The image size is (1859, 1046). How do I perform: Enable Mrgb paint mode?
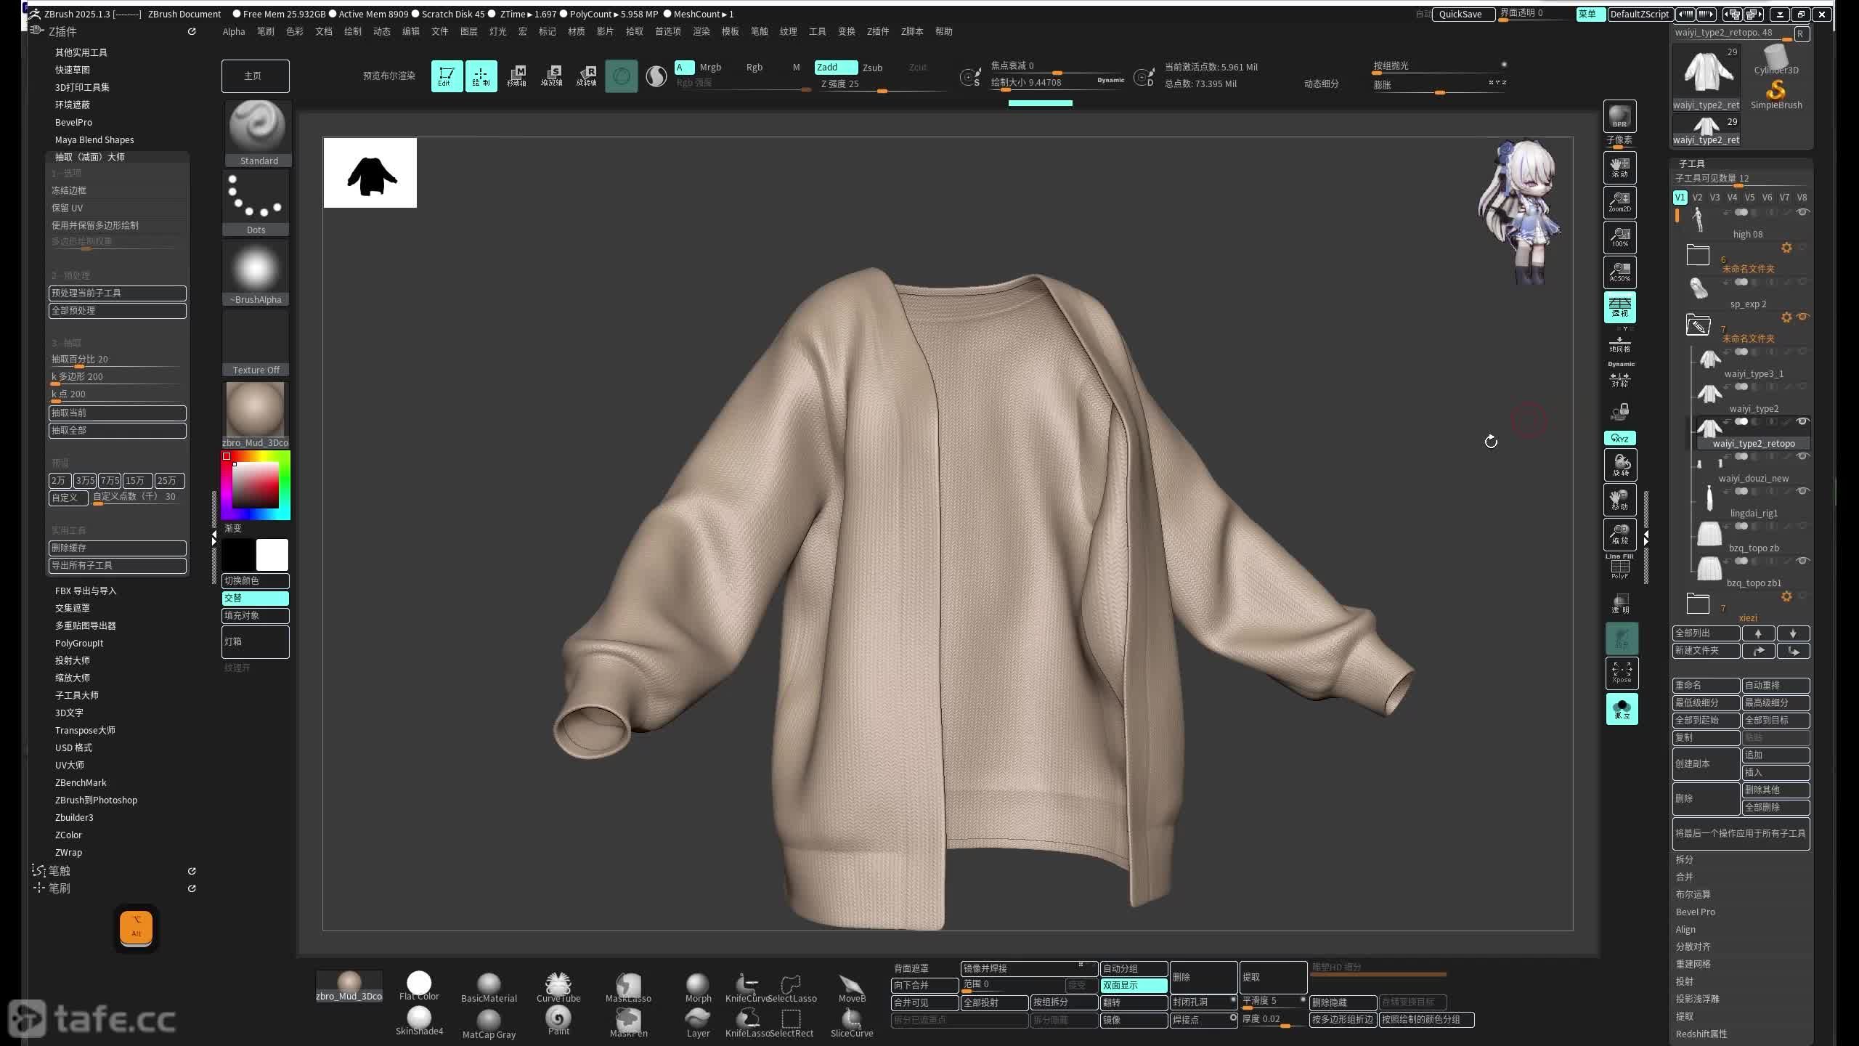tap(710, 68)
